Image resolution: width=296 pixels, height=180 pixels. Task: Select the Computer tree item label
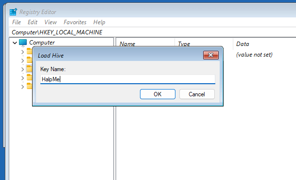coord(42,43)
